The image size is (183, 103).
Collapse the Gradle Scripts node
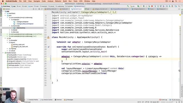tap(3, 53)
